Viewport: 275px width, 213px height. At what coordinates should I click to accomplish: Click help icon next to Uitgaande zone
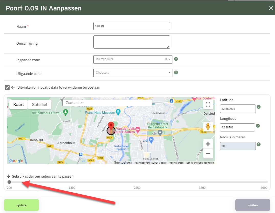click(176, 73)
